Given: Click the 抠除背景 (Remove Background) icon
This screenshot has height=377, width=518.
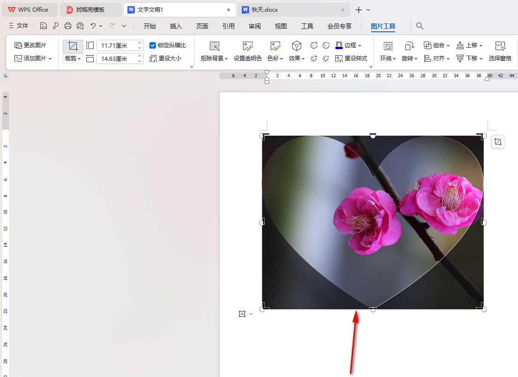Looking at the screenshot, I should pos(215,46).
